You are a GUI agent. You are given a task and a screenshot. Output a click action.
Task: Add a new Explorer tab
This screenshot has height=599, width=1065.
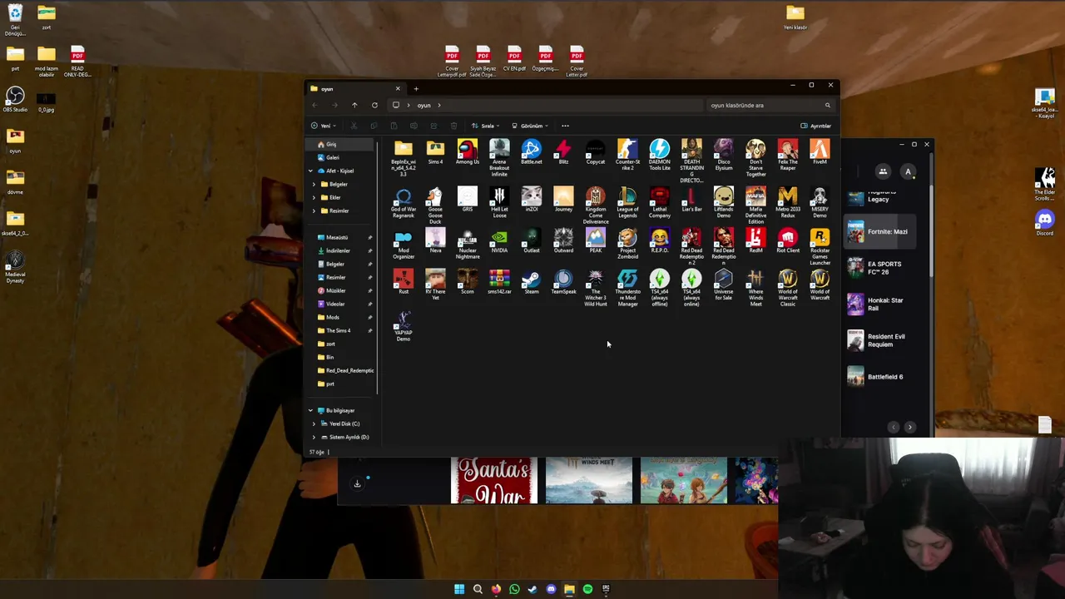[x=416, y=88]
